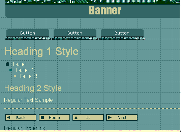Image resolution: width=181 pixels, height=132 pixels.
Task: Select the Heading 2 Style text
Action: pos(33,88)
